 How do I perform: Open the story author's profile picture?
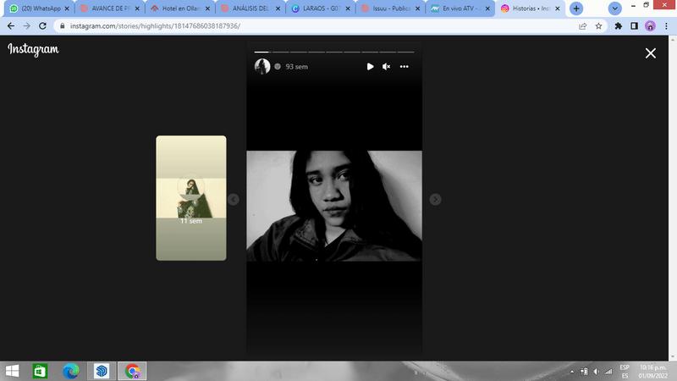coord(262,67)
